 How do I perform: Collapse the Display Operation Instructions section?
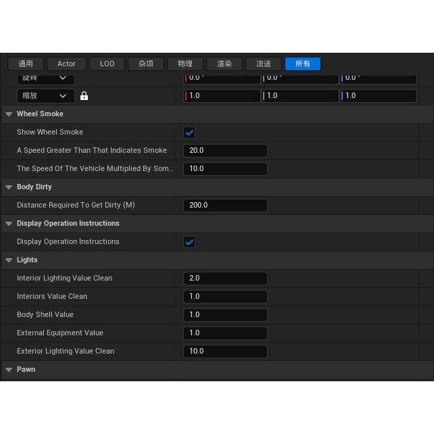click(x=9, y=224)
